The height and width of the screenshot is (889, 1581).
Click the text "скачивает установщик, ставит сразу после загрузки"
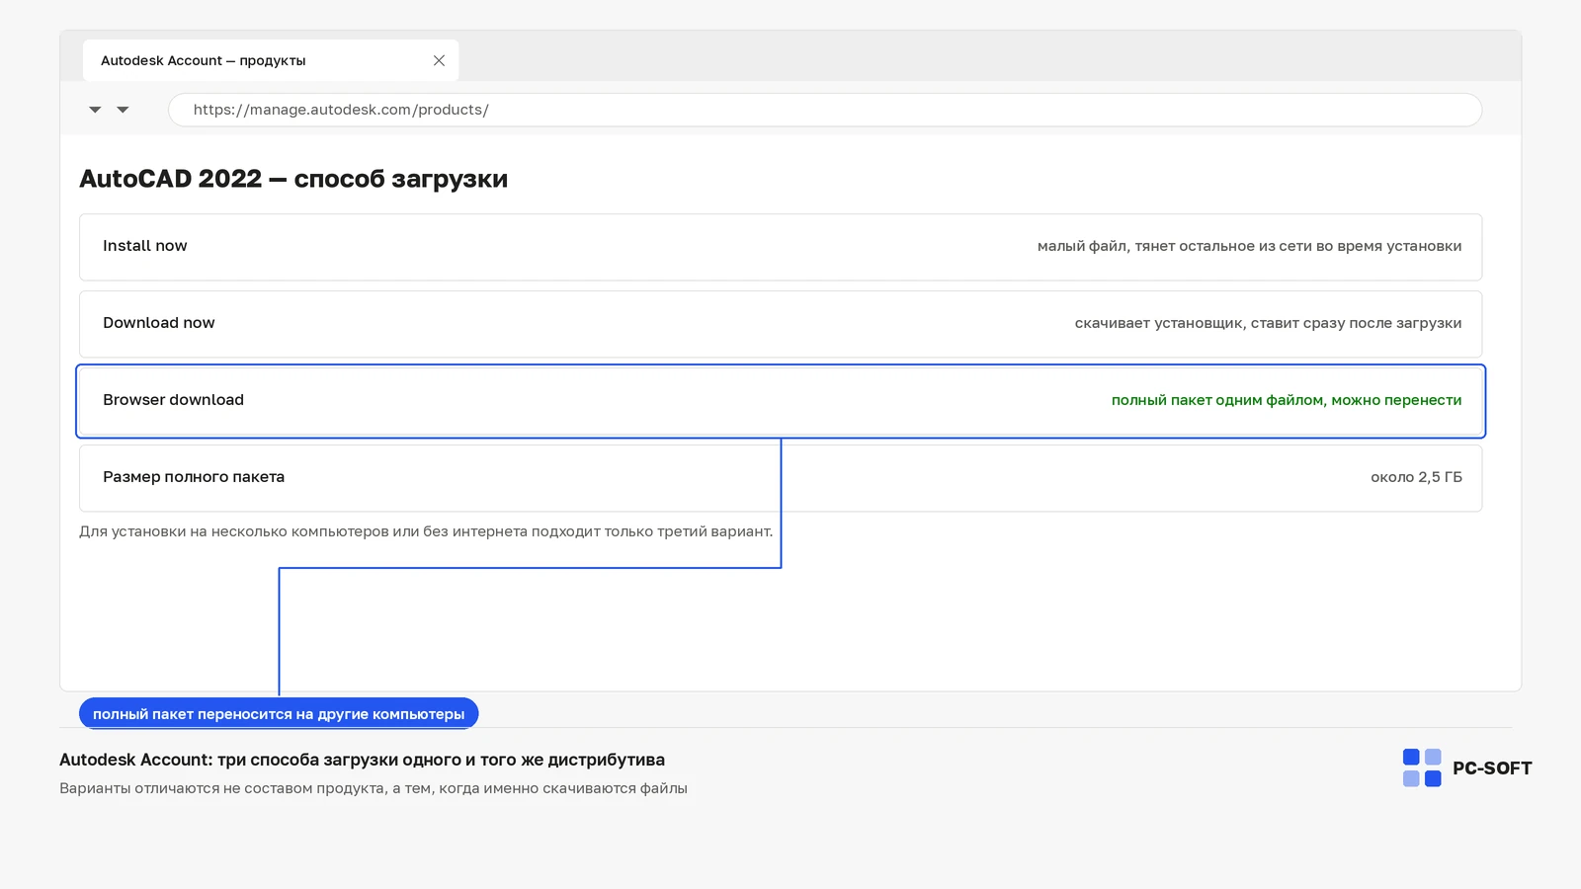click(x=1268, y=323)
